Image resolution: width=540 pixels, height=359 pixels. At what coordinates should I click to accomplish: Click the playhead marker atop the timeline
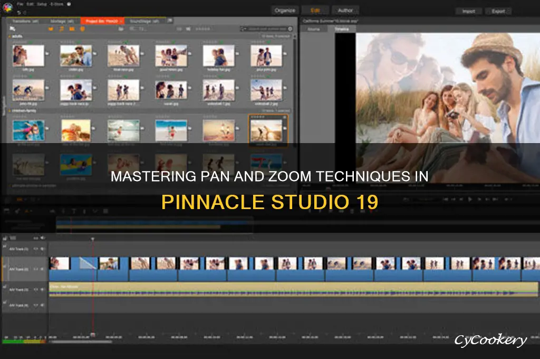pos(93,239)
